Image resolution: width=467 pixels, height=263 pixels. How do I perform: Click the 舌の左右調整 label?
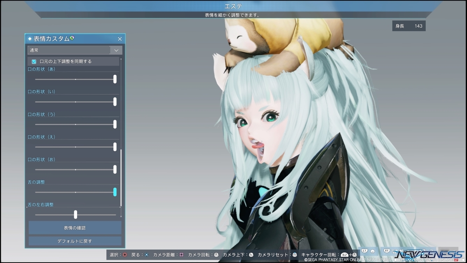pyautogui.click(x=40, y=205)
